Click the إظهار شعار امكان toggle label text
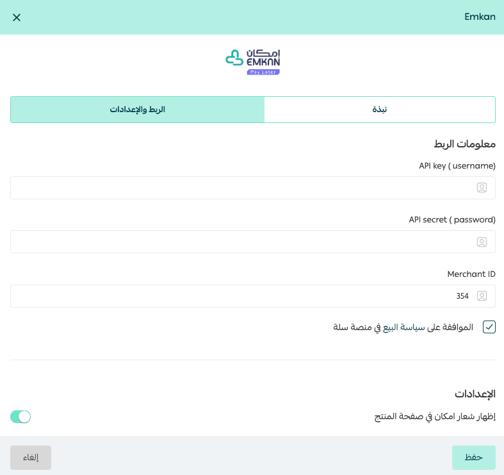Screen dimensions: 504x475 435,417
